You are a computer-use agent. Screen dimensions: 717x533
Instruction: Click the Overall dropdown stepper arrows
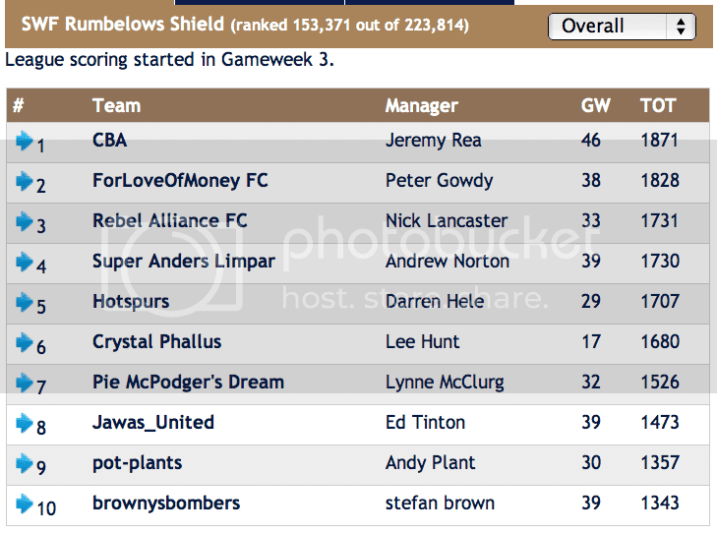click(681, 26)
